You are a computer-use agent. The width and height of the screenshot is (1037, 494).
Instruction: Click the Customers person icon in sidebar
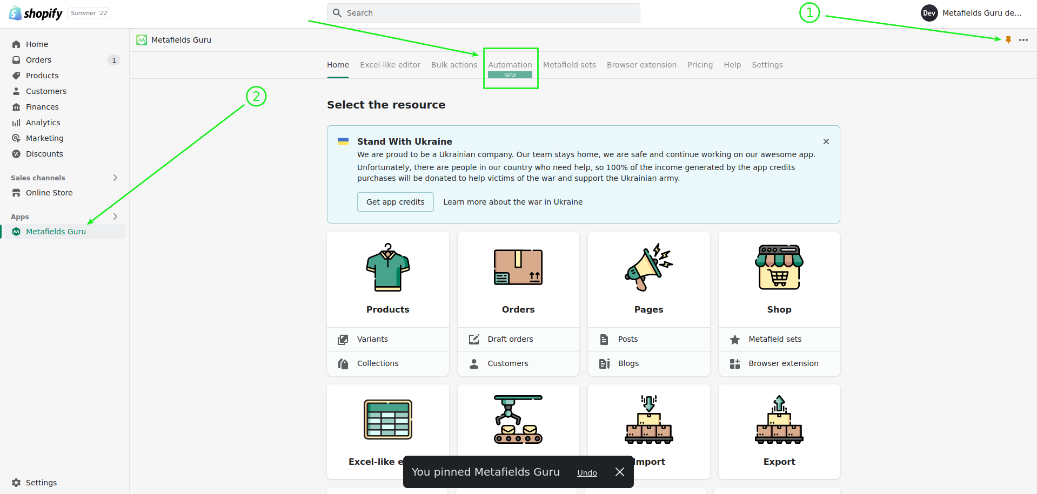16,91
